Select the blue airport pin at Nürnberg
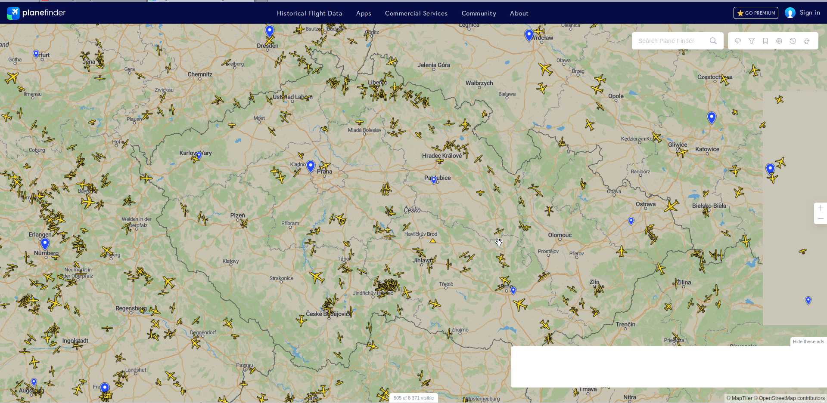Image resolution: width=827 pixels, height=403 pixels. [45, 243]
